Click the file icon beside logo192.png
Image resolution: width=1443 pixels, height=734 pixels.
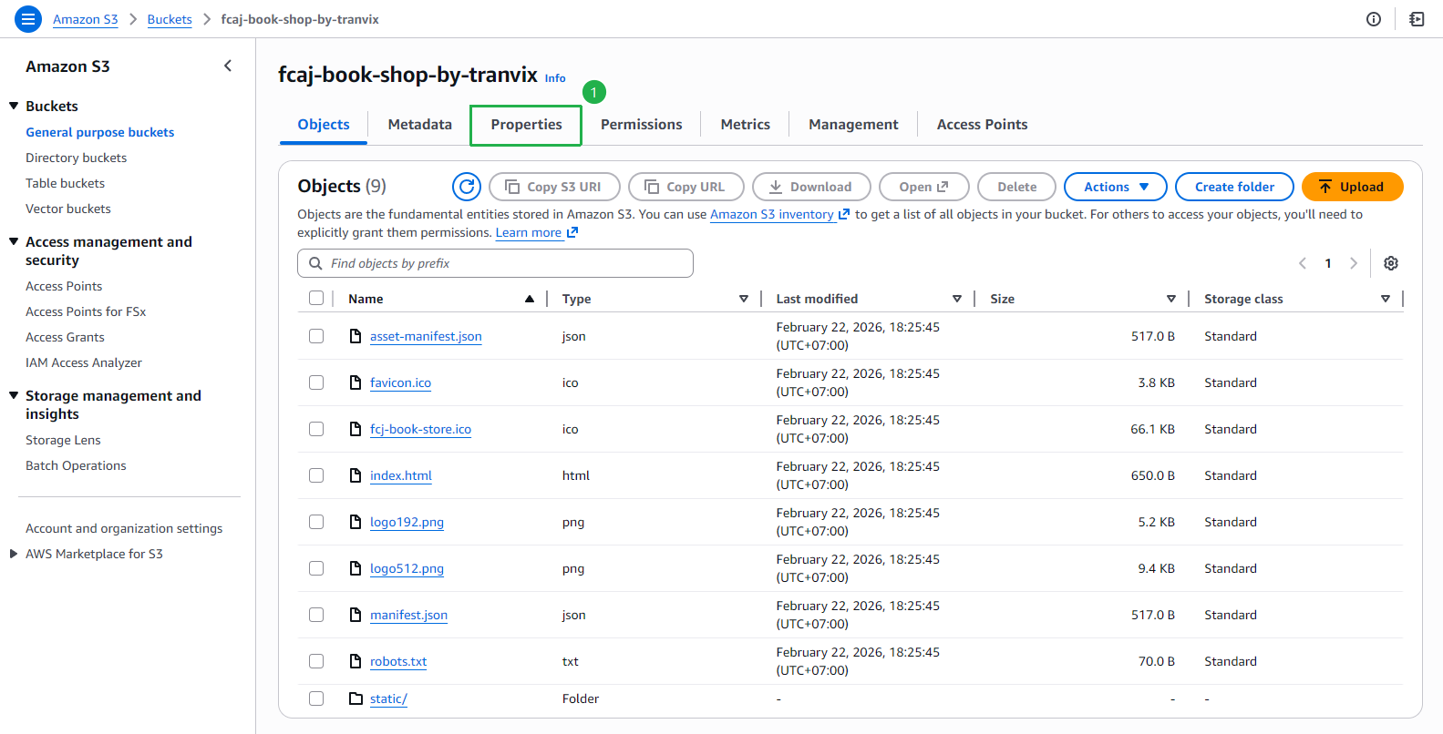click(356, 522)
